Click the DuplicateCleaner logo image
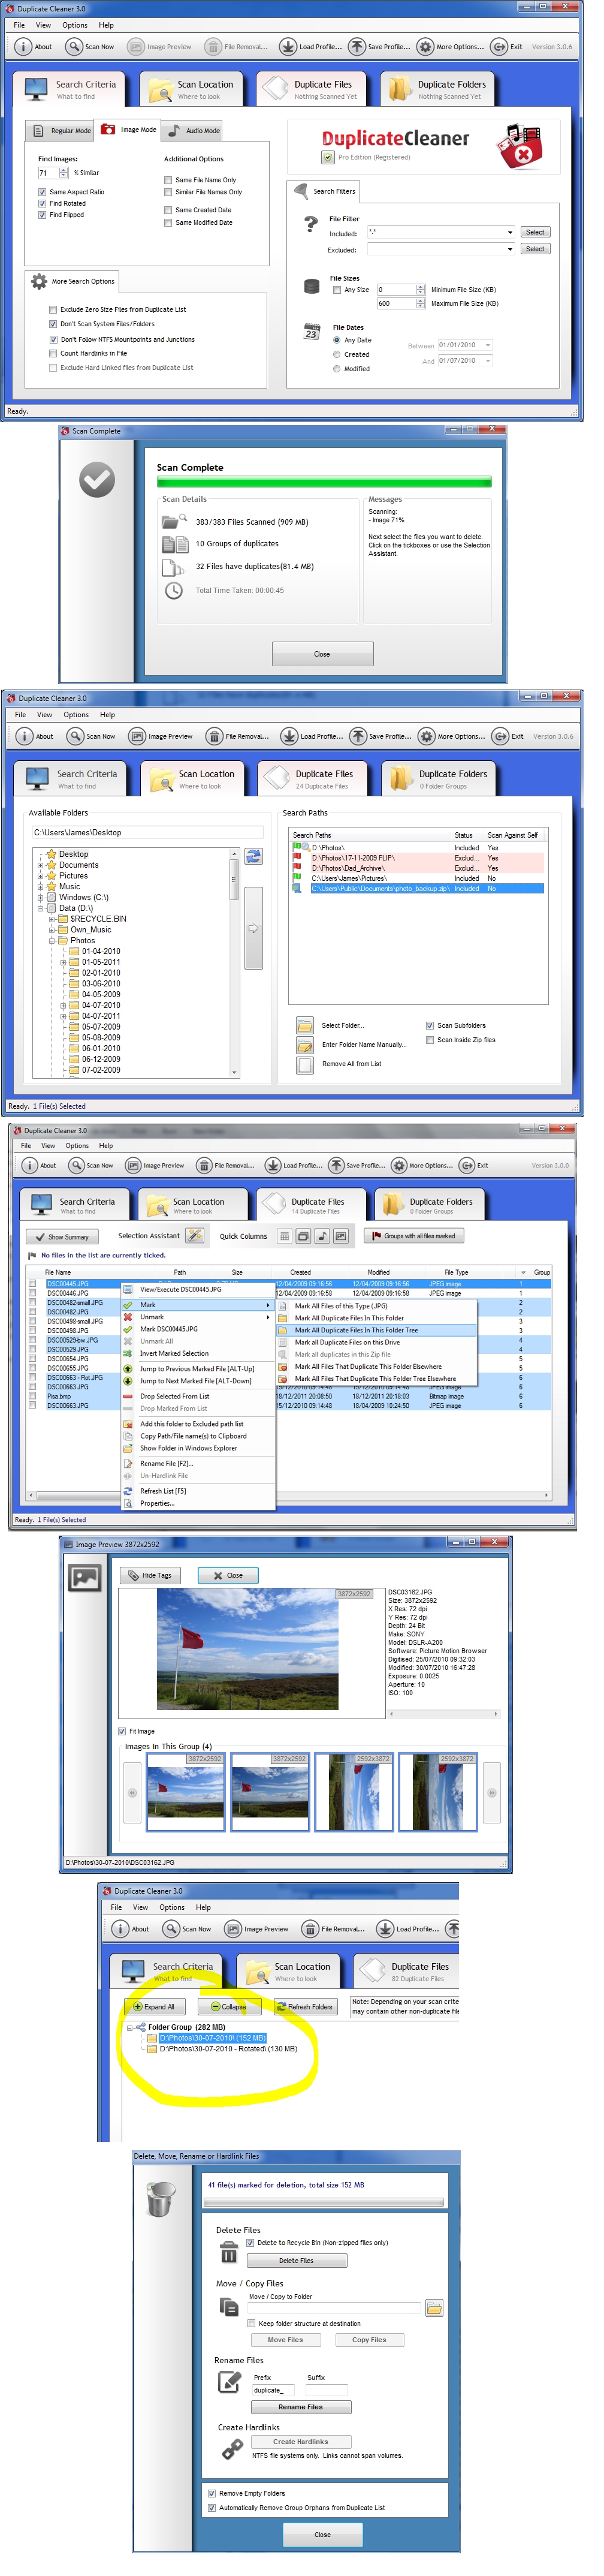 coord(395,139)
